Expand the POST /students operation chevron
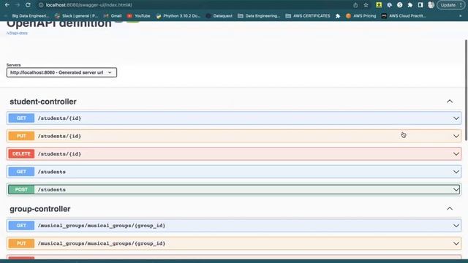The image size is (468, 263). [x=456, y=190]
